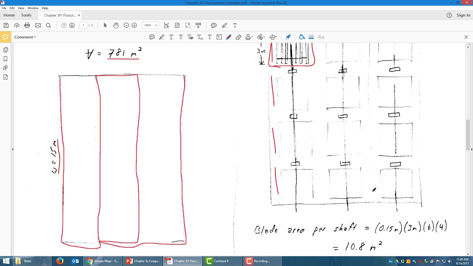Click the vertical scrollbar thumb
This screenshot has width=473, height=266.
[x=468, y=135]
